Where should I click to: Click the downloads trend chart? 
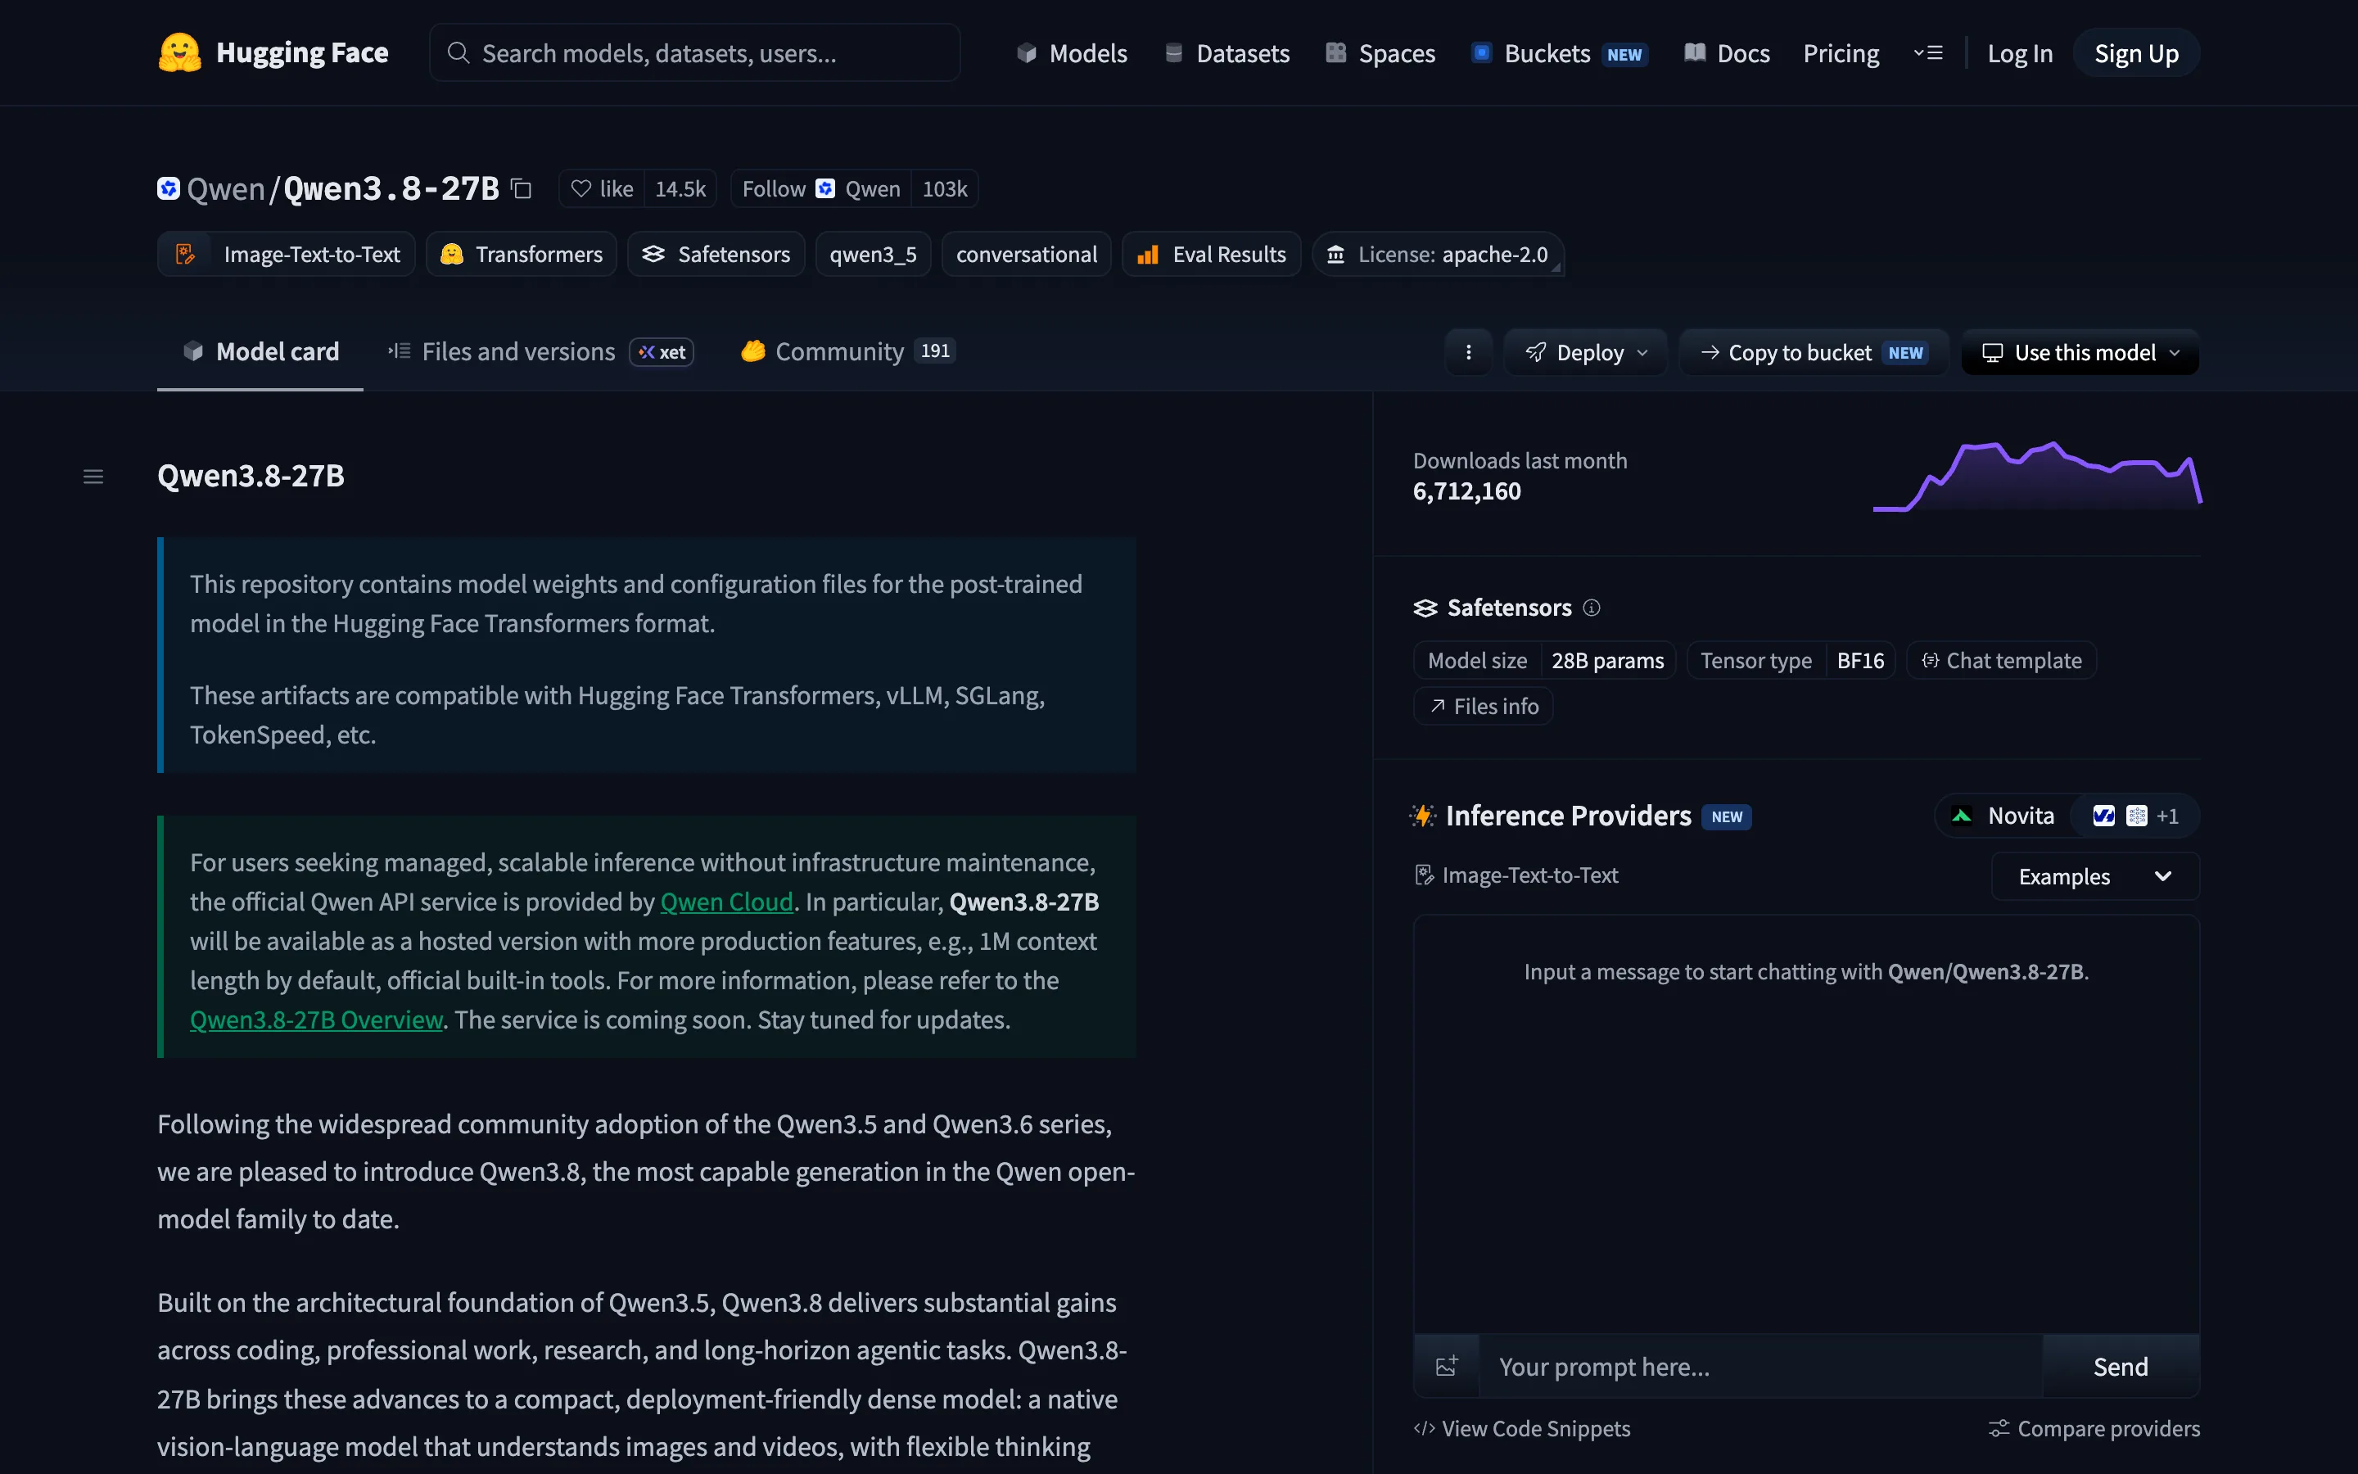[2037, 476]
